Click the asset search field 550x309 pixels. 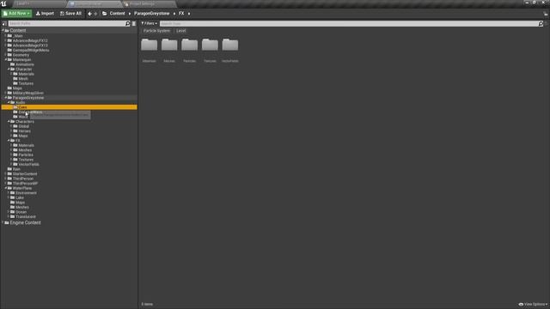pos(349,23)
